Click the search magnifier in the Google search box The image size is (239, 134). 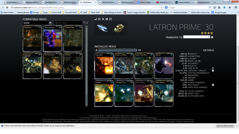pos(209,7)
